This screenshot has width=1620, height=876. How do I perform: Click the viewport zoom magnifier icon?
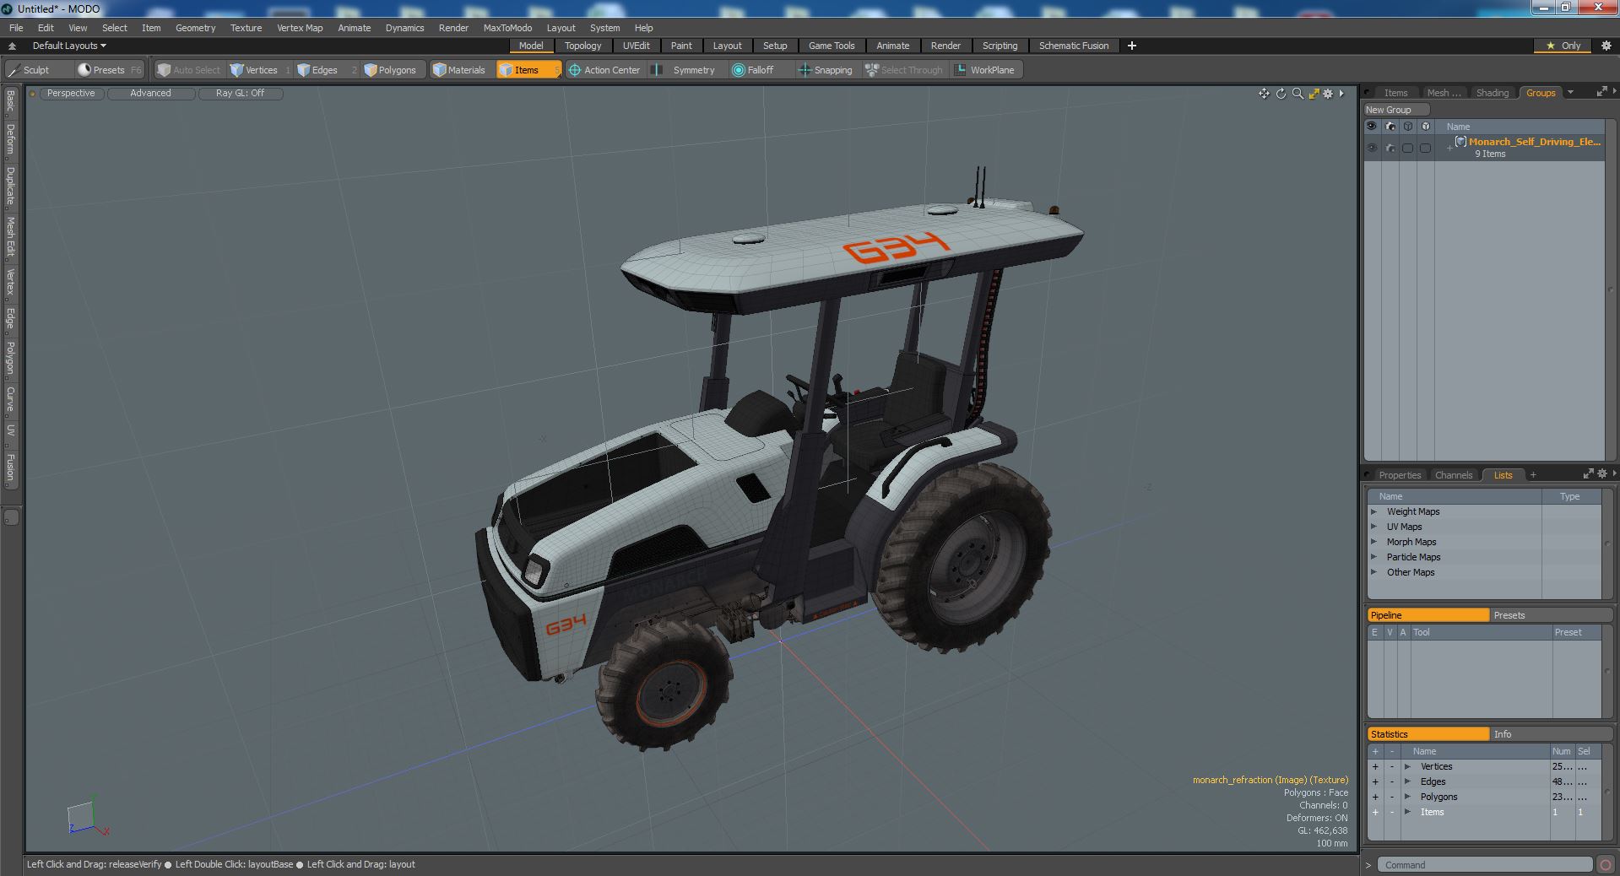pos(1298,94)
